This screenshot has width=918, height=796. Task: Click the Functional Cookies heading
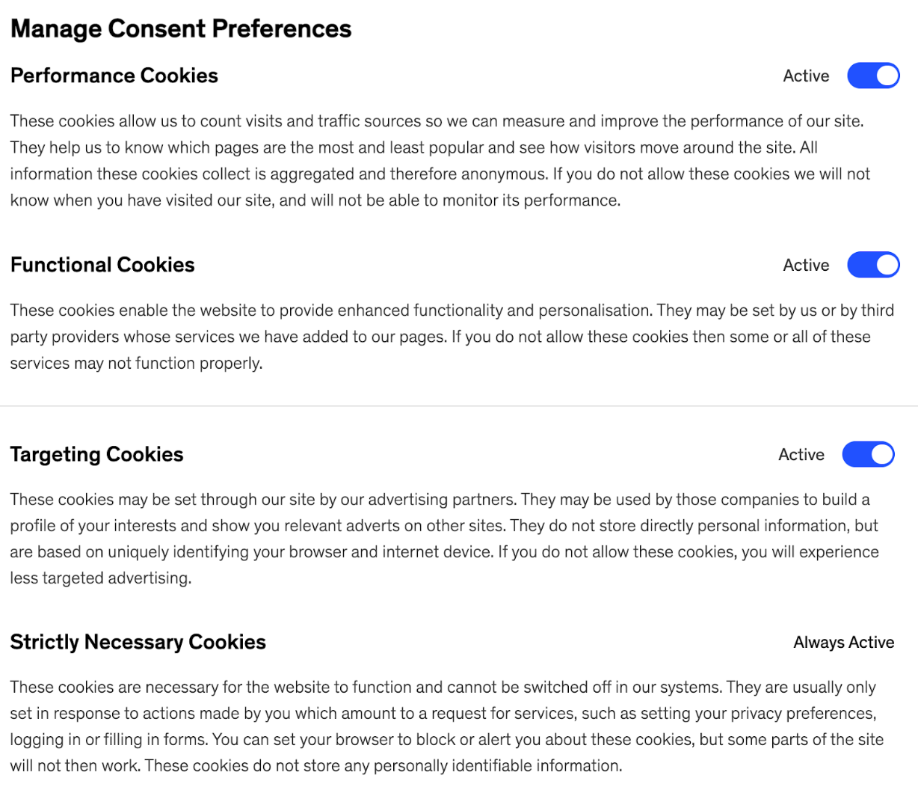coord(102,265)
